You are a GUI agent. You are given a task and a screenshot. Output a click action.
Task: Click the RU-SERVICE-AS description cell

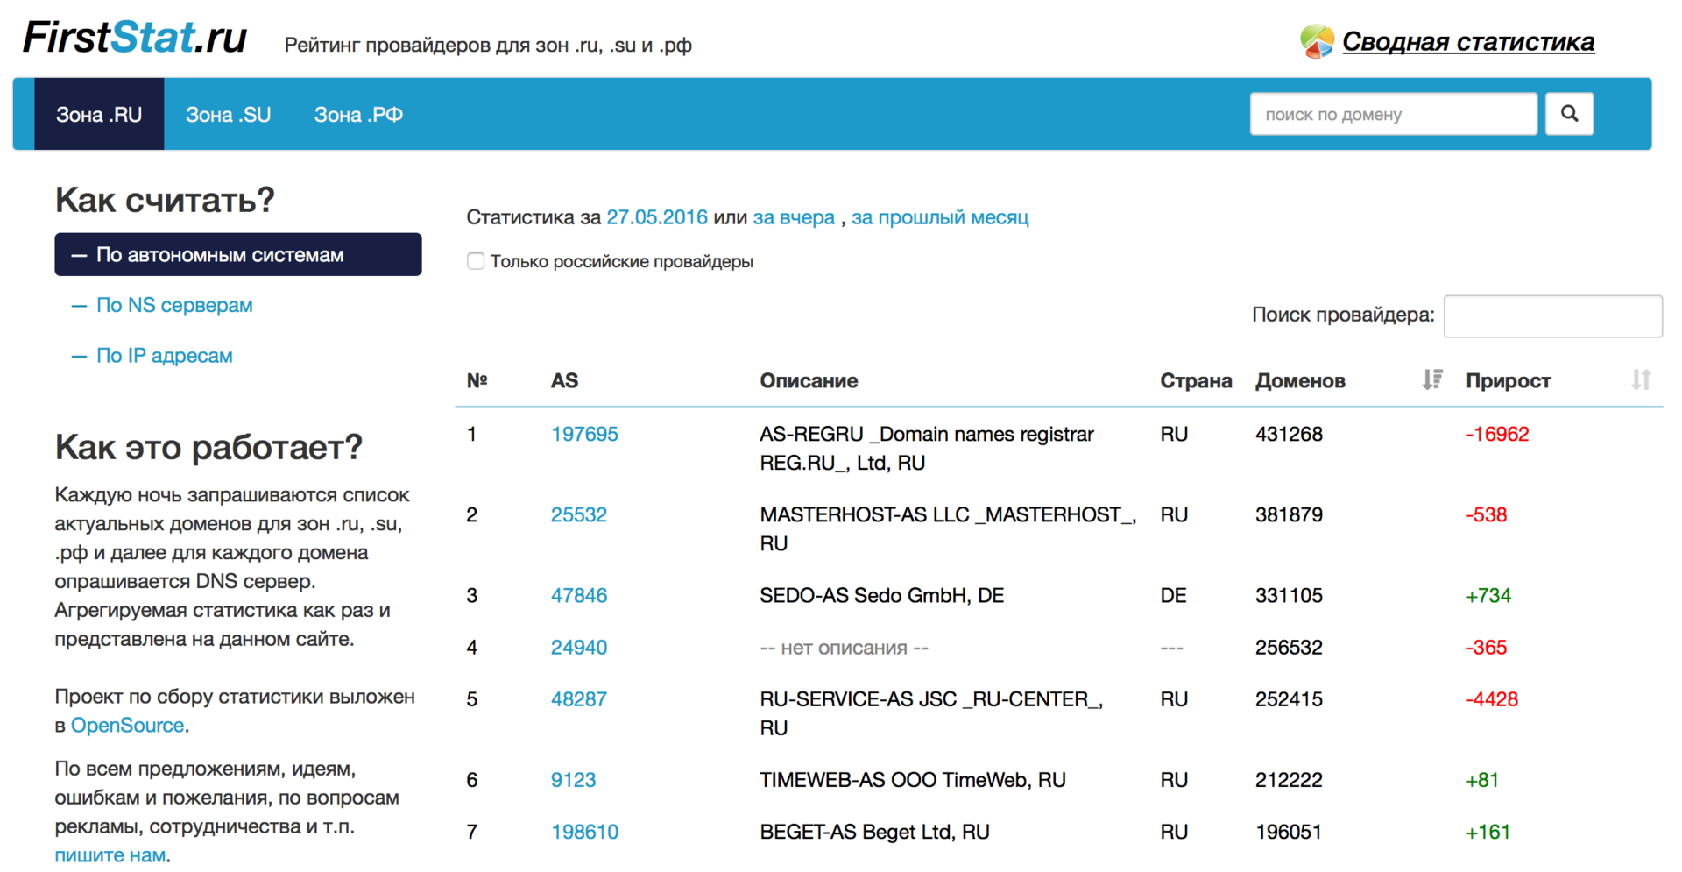(931, 712)
